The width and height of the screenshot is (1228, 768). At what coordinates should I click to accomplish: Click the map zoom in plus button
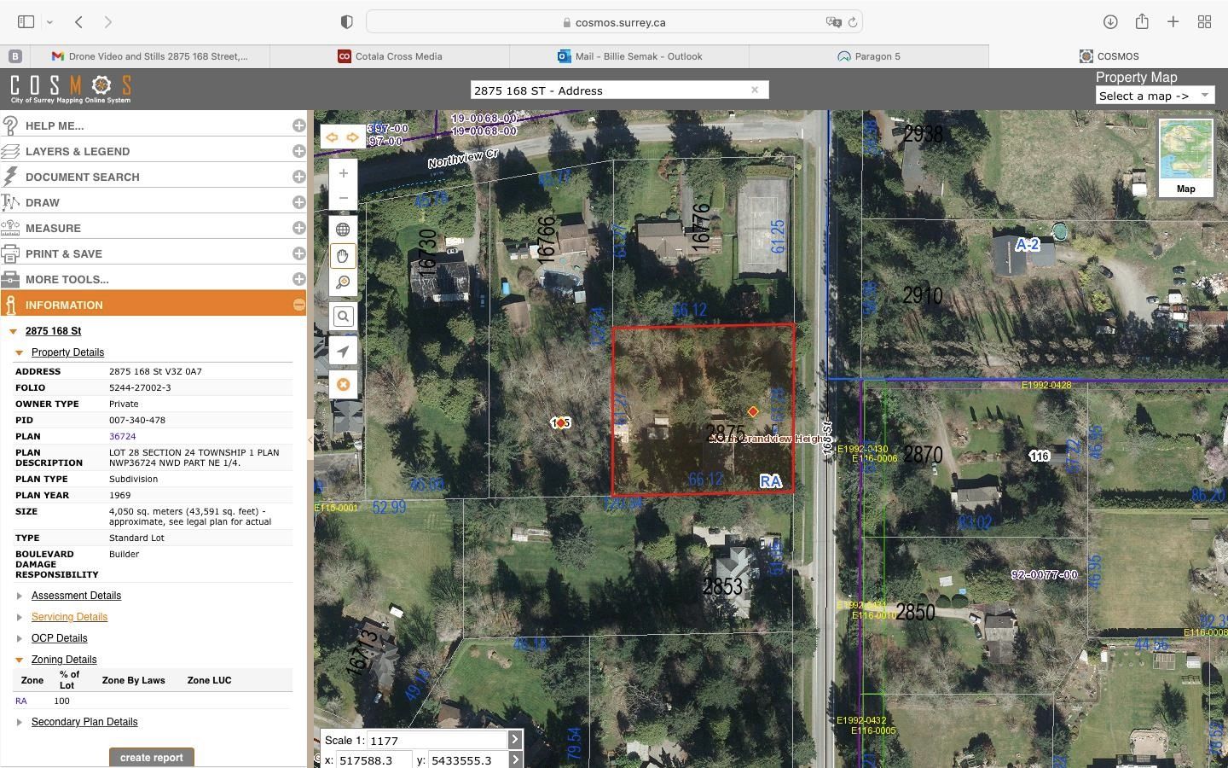[x=343, y=173]
